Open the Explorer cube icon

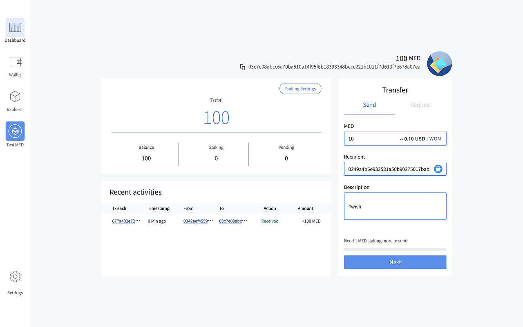pos(15,96)
